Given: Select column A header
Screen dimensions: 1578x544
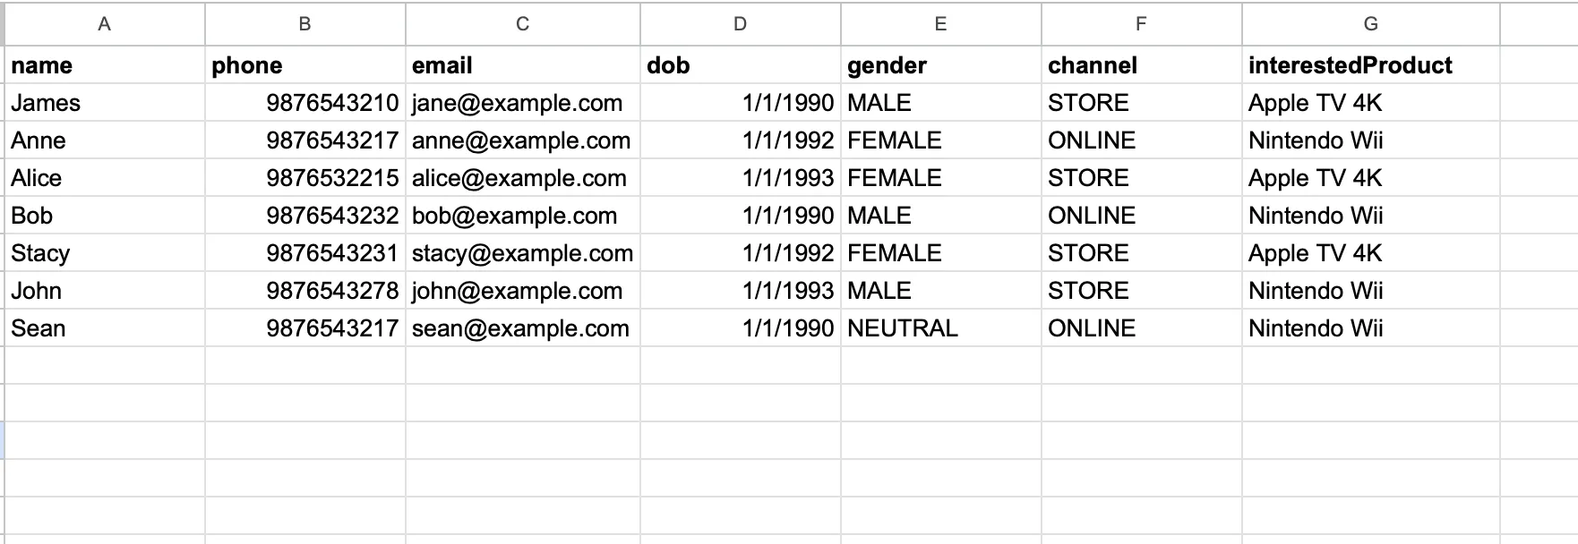Looking at the screenshot, I should pyautogui.click(x=105, y=24).
